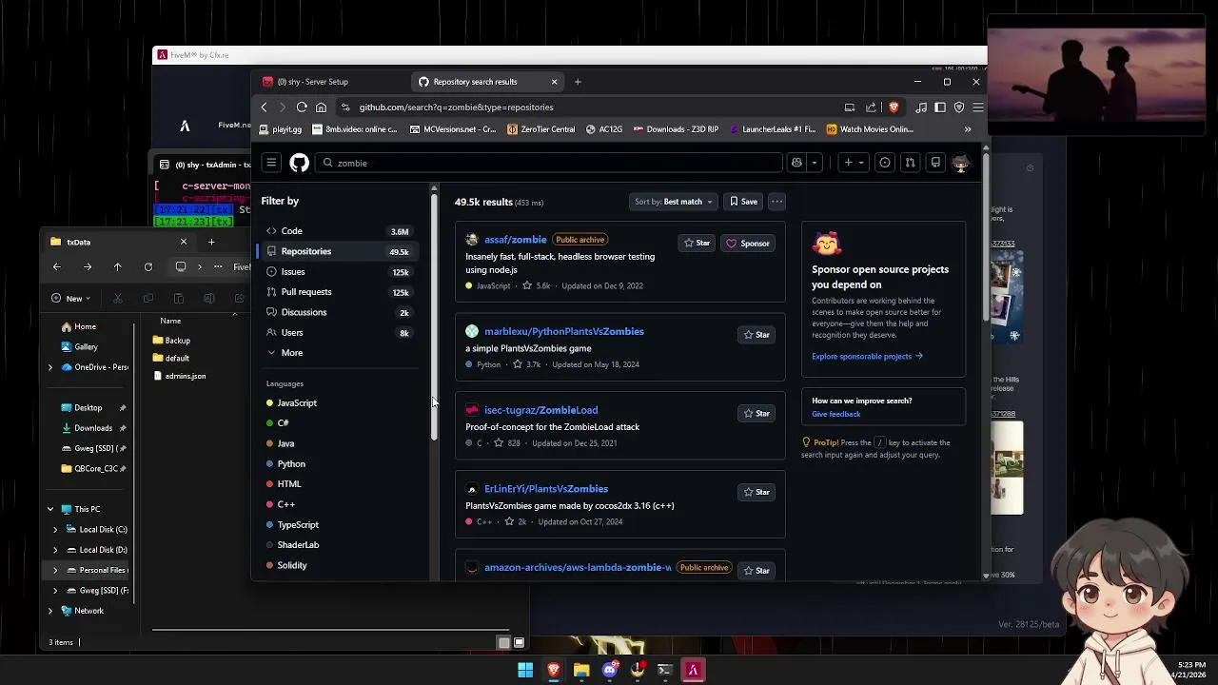Open the GitHub issues icon in header
The image size is (1218, 685).
click(884, 163)
